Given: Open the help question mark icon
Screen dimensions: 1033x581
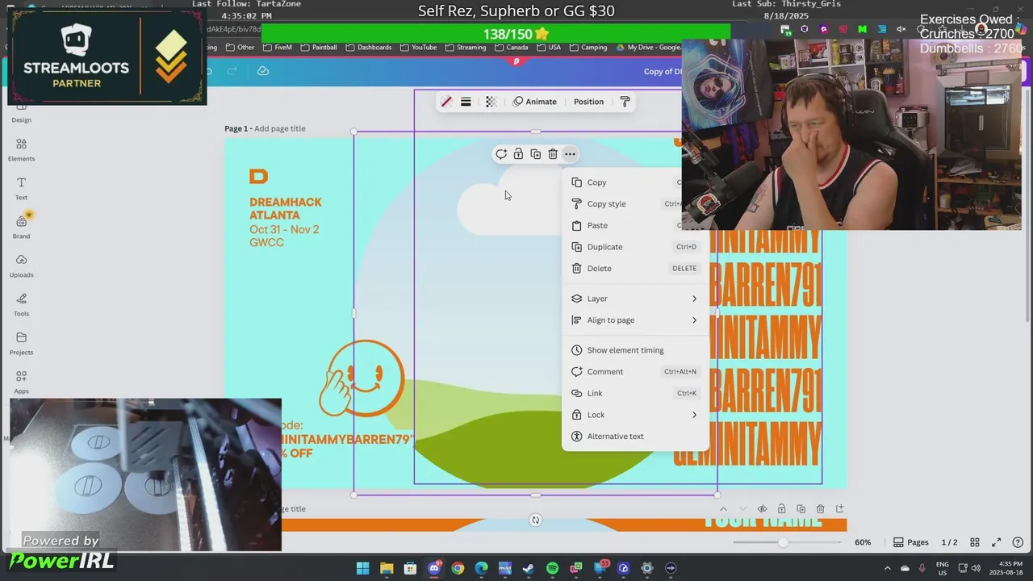Looking at the screenshot, I should [x=1018, y=542].
